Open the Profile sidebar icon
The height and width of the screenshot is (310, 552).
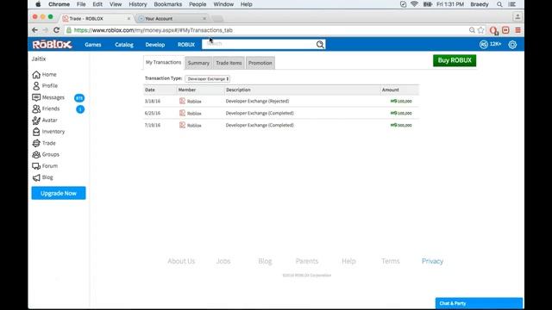click(x=36, y=86)
